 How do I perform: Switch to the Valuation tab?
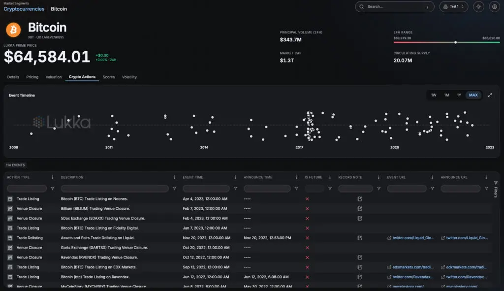pos(54,77)
